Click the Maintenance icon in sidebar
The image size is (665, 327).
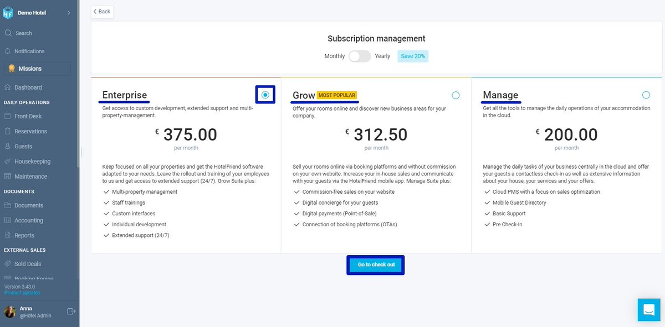8,177
